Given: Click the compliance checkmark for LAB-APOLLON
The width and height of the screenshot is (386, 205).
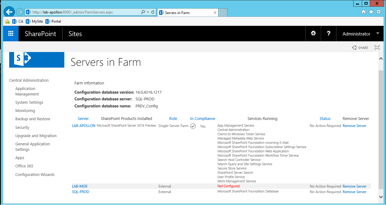Looking at the screenshot, I should point(193,126).
